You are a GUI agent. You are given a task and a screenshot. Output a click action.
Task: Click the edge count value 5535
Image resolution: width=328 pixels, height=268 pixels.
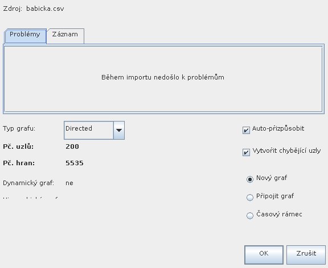(75, 163)
